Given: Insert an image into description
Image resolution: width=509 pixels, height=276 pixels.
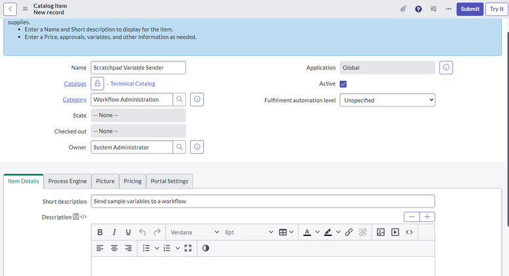Looking at the screenshot, I should 381,232.
